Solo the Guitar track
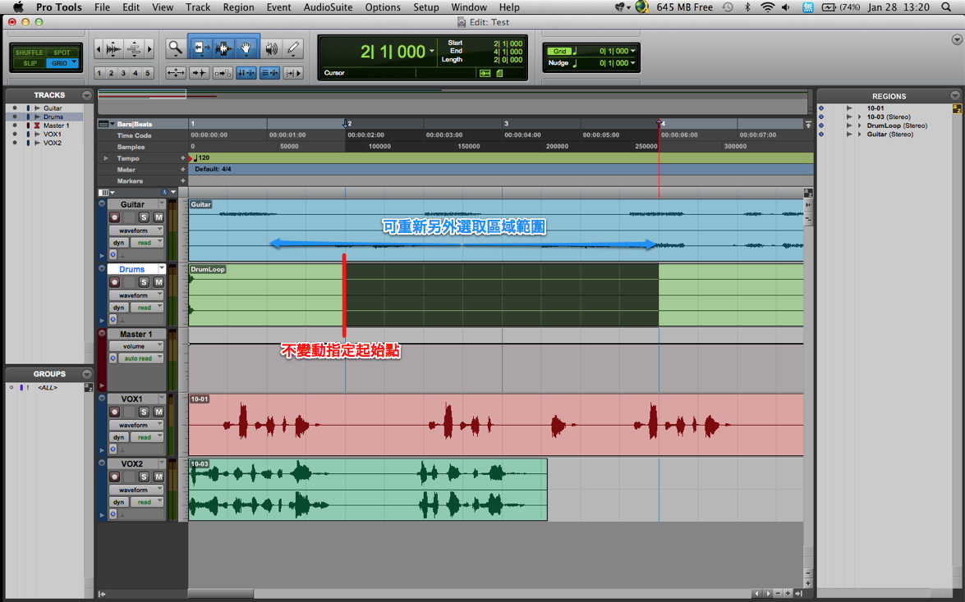The height and width of the screenshot is (602, 965). point(144,217)
